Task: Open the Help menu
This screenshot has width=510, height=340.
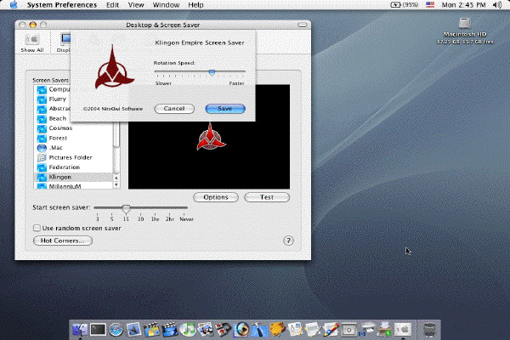Action: (195, 5)
